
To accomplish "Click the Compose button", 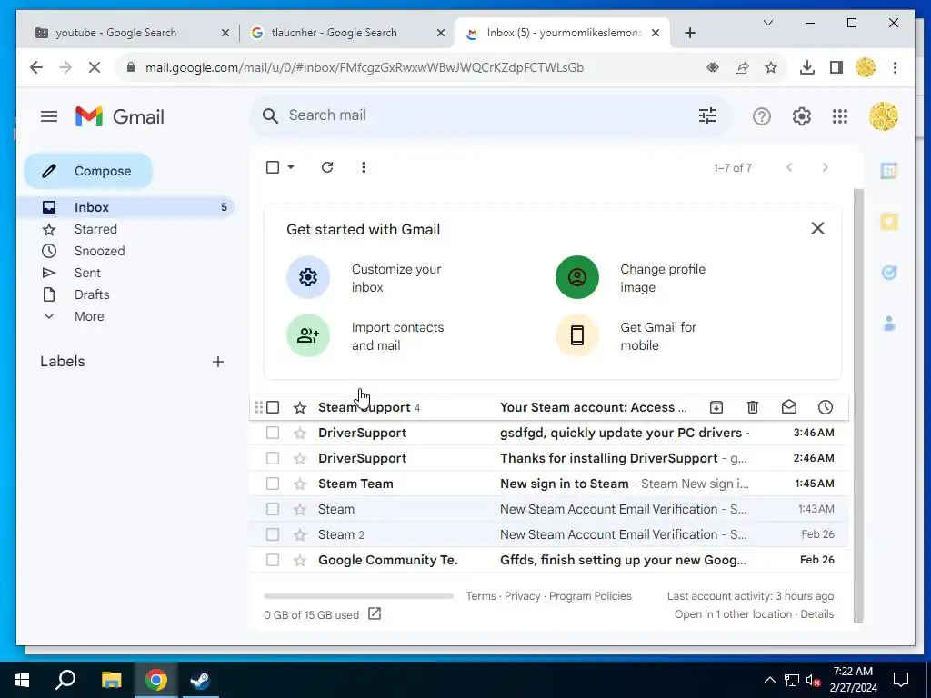I will [x=88, y=171].
